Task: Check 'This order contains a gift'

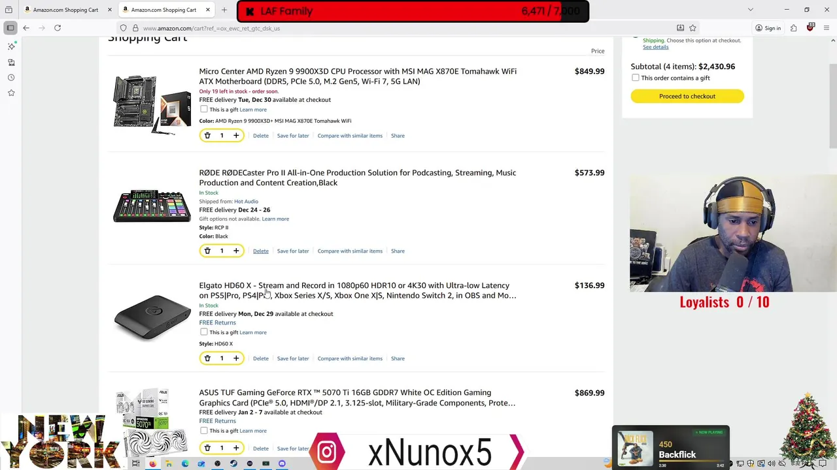Action: click(636, 78)
